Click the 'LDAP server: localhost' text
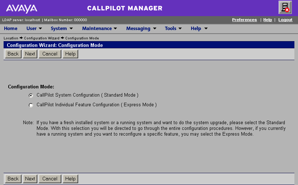The width and height of the screenshot is (298, 185). (x=21, y=20)
